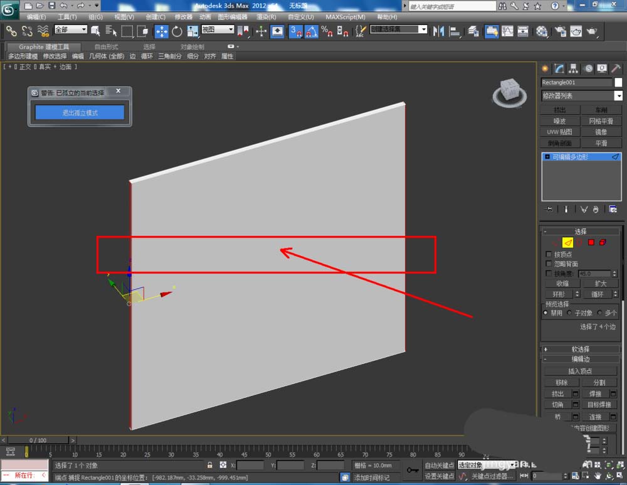Image resolution: width=627 pixels, height=485 pixels.
Task: Open the 工具(T) menu
Action: click(67, 17)
